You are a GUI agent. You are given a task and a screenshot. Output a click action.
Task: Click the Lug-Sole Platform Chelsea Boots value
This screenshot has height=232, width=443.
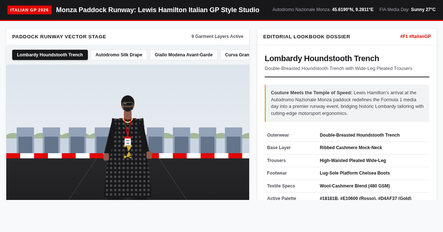click(355, 173)
